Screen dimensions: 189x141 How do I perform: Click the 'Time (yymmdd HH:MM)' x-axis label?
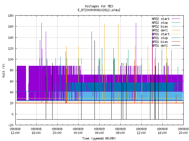[x=99, y=138]
